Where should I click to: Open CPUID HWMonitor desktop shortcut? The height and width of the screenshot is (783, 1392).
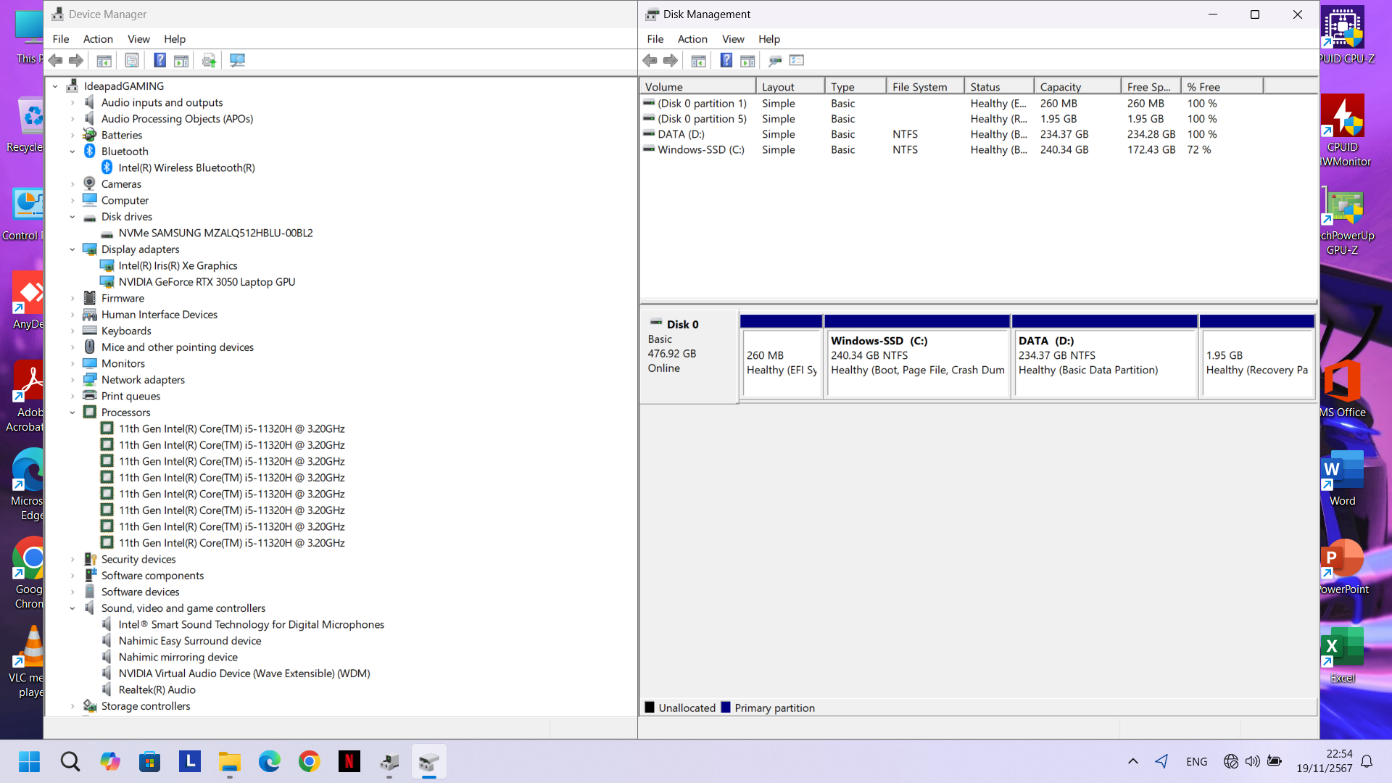click(1343, 131)
